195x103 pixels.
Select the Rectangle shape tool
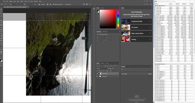pyautogui.click(x=1, y=50)
